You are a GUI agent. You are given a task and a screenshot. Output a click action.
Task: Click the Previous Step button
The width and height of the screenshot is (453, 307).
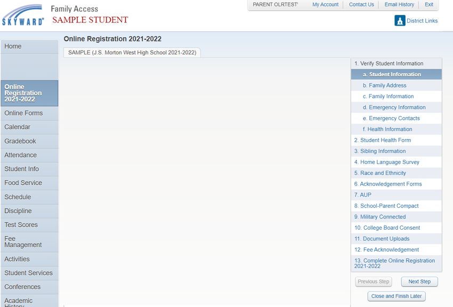click(373, 281)
